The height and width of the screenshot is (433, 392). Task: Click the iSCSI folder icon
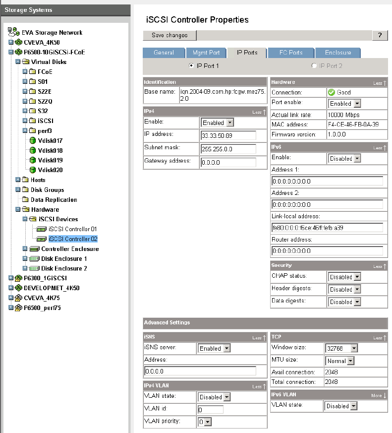(32, 121)
